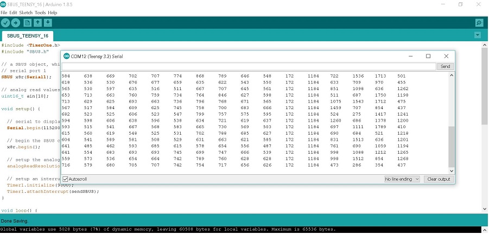The width and height of the screenshot is (489, 234).
Task: Open the Sketch menu
Action: point(26,12)
